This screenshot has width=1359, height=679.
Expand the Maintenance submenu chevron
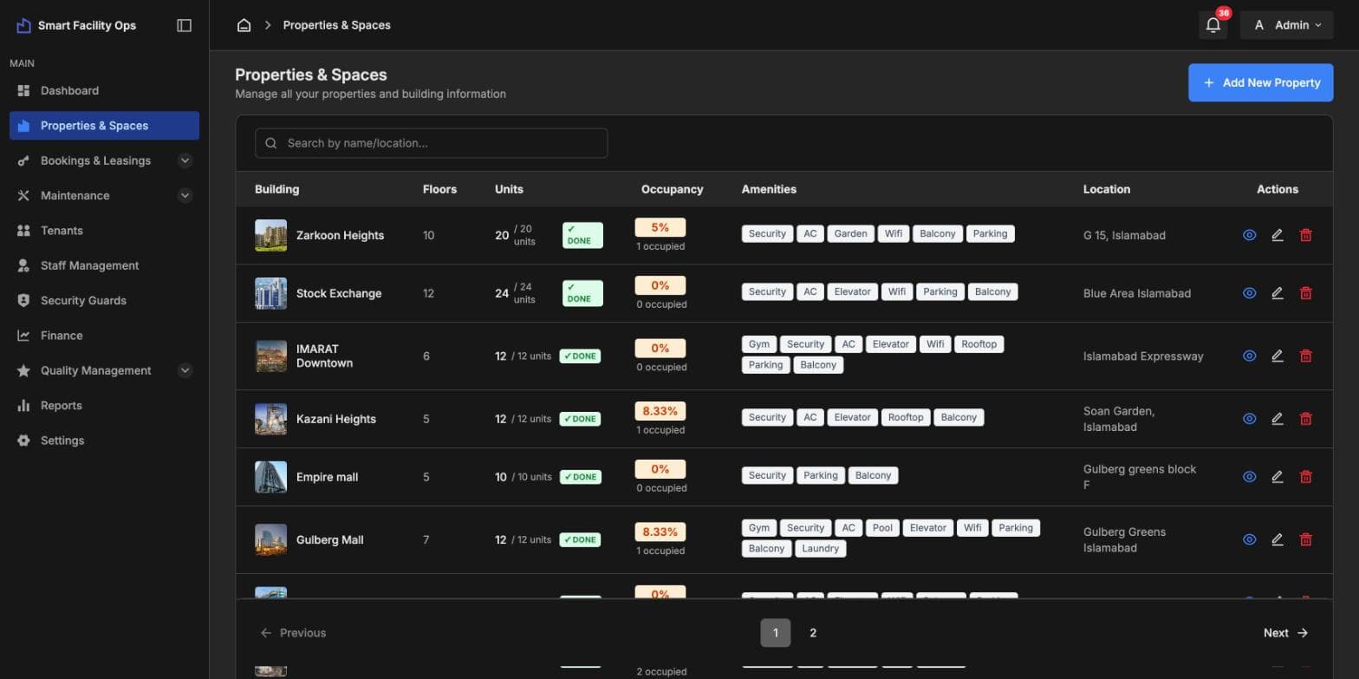(x=185, y=195)
